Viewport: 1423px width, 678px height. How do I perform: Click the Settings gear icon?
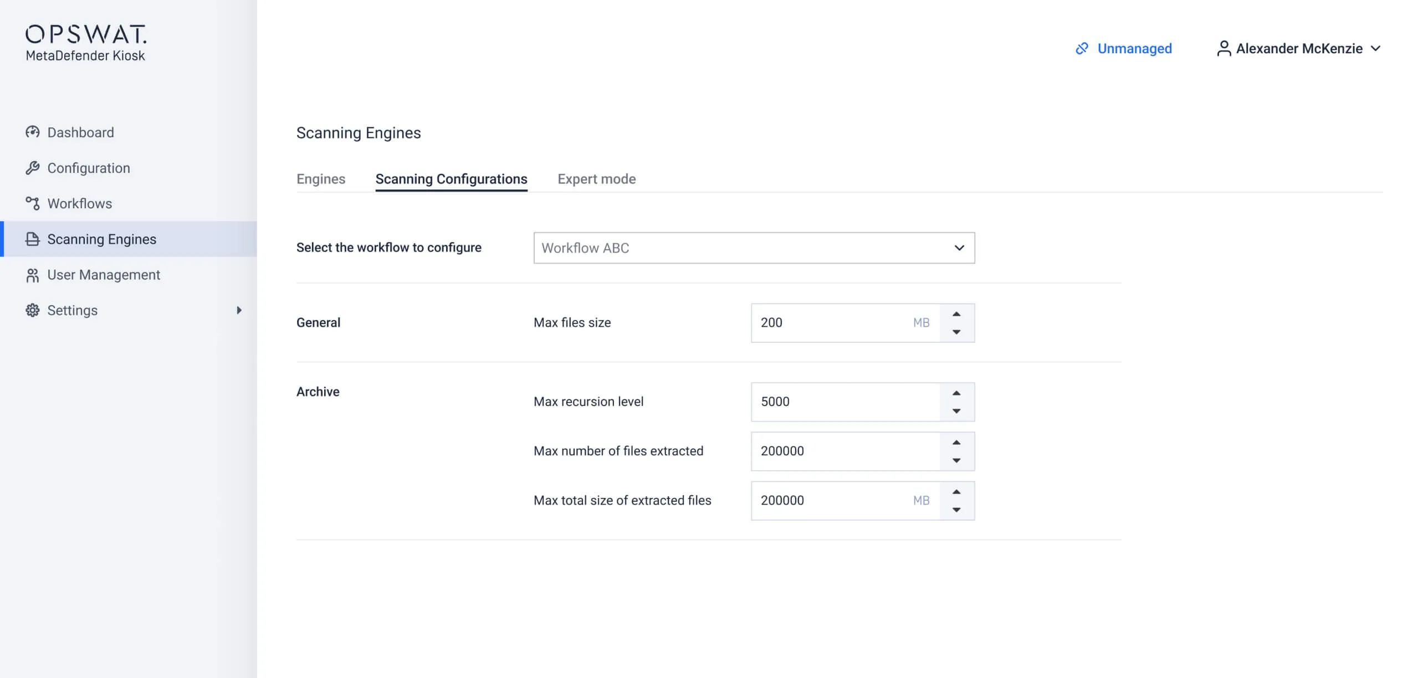(x=33, y=310)
